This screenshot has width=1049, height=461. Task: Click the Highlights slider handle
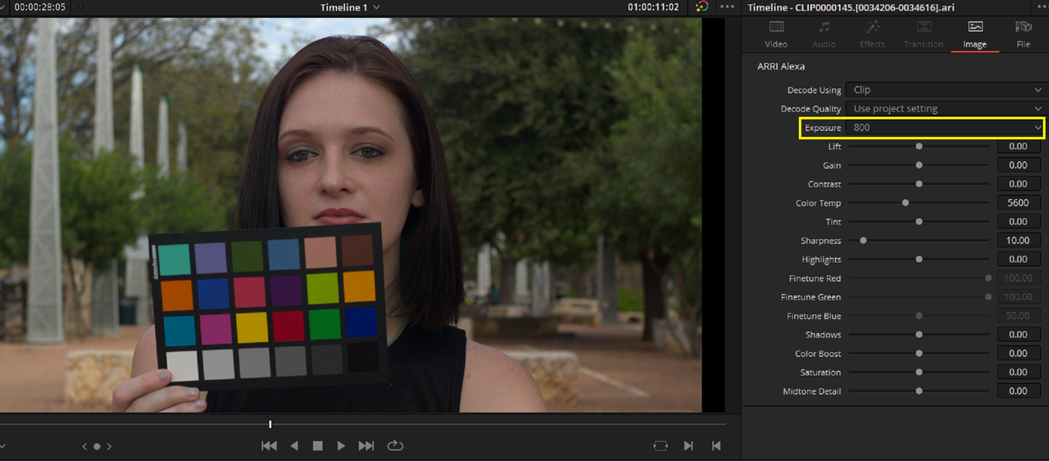tap(920, 260)
